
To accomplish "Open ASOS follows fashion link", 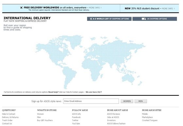I will click(x=116, y=124).
